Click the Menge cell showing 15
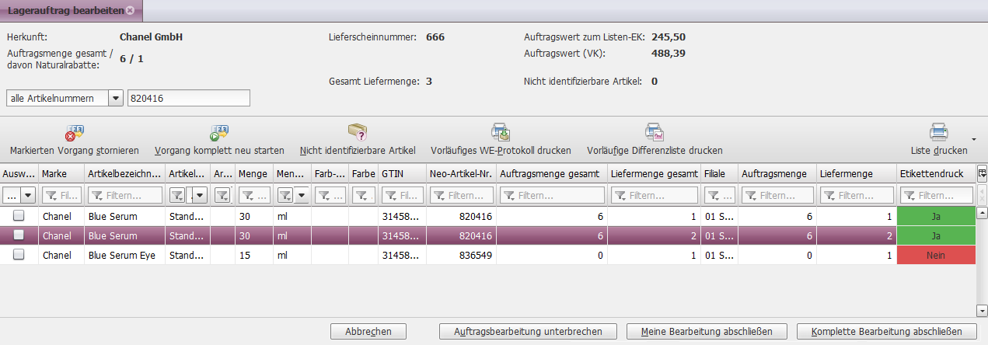This screenshot has height=345, width=988. click(x=253, y=255)
